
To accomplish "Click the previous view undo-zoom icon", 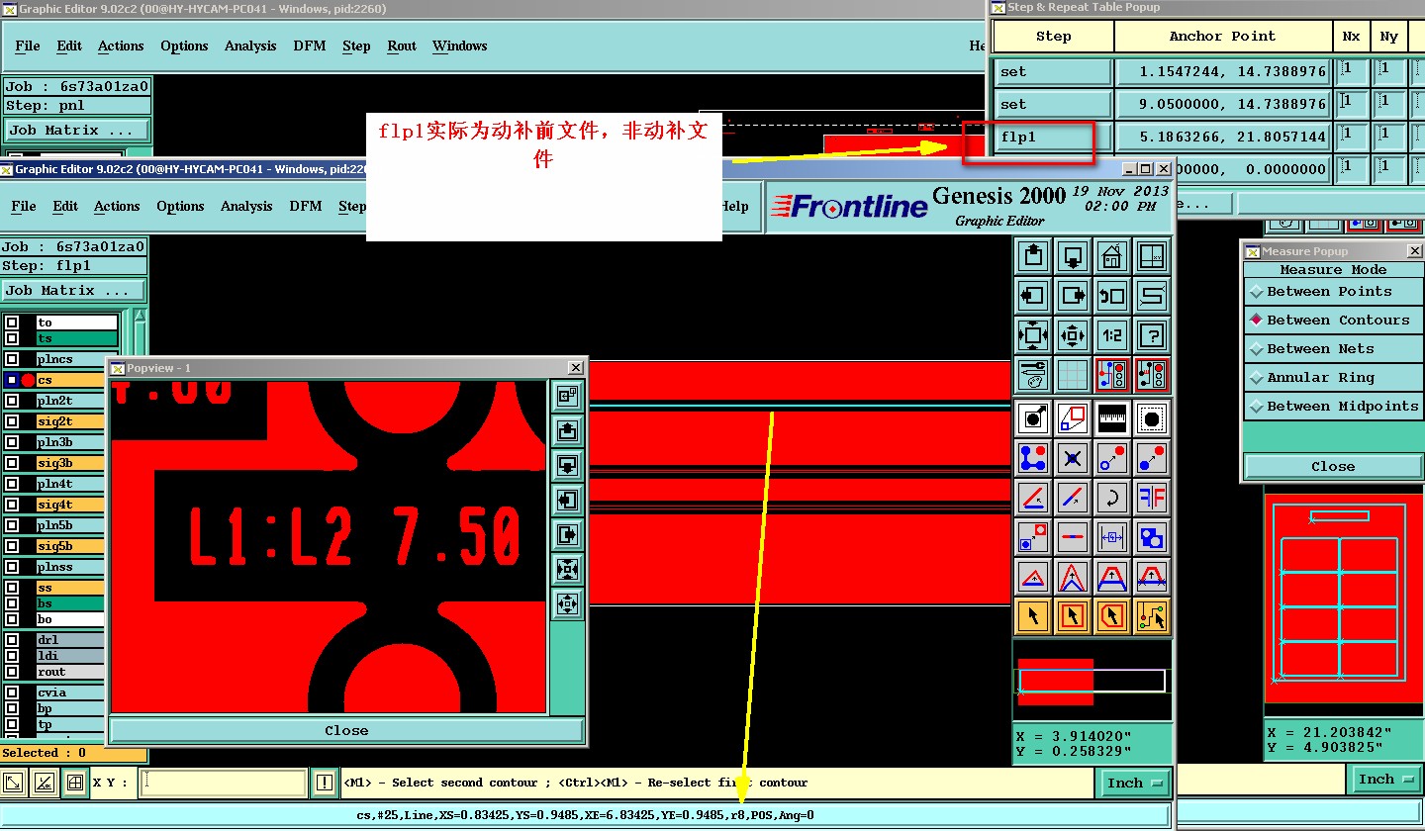I will [1112, 296].
